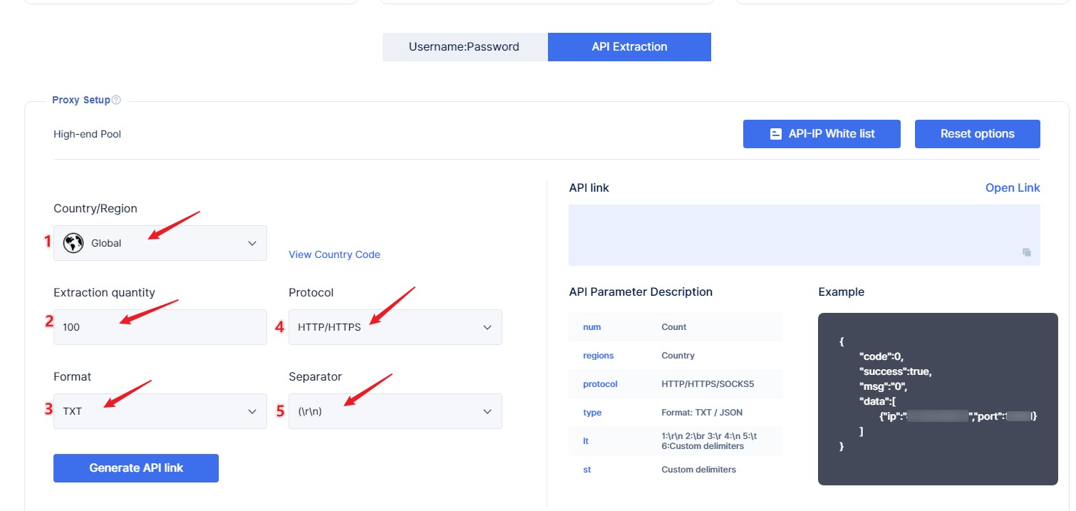This screenshot has width=1076, height=511.
Task: Open the Country/Region Global dropdown
Action: click(x=160, y=243)
